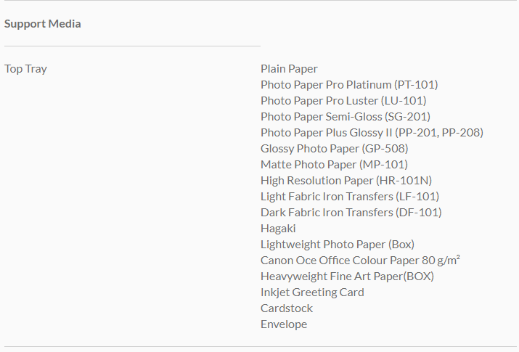Select Lightweight Photo Paper (Box)

pyautogui.click(x=338, y=245)
